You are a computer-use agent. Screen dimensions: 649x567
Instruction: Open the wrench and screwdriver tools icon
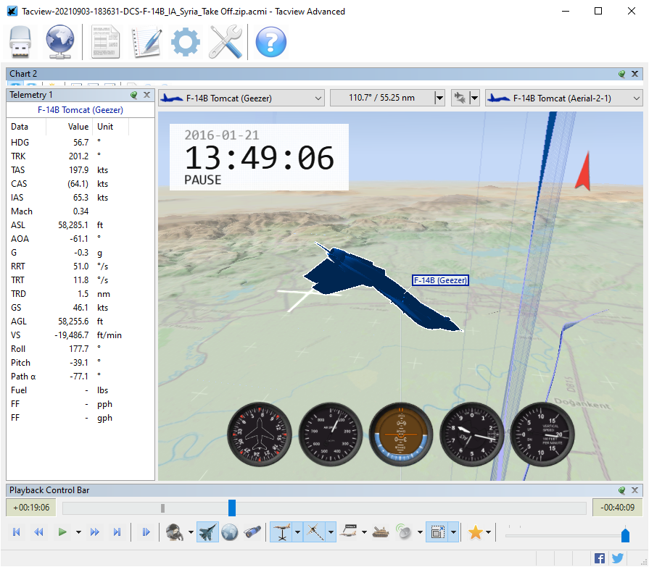pos(226,42)
